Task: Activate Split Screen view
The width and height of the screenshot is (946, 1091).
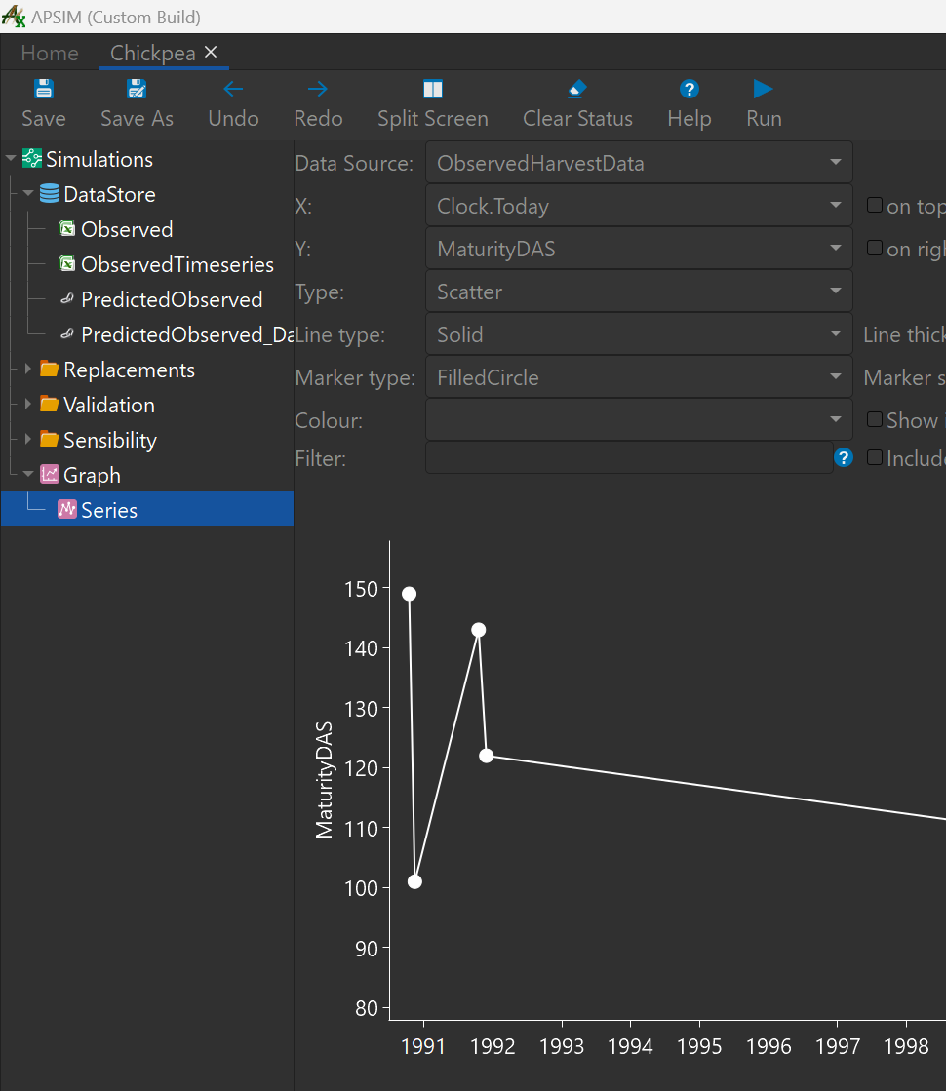Action: click(432, 102)
